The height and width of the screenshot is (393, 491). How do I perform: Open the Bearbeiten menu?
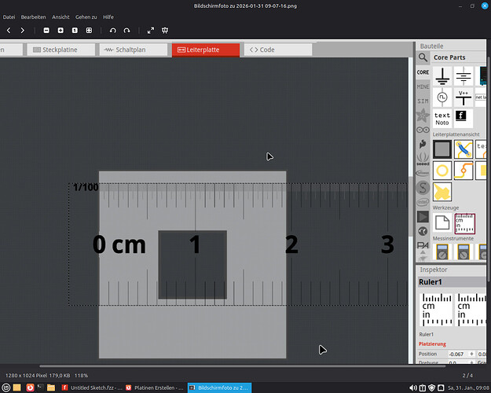[x=33, y=17]
